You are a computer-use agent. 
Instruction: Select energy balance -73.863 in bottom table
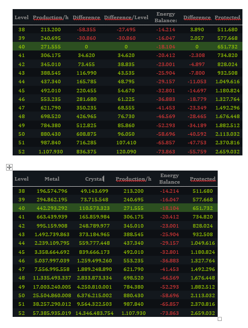click(x=169, y=313)
